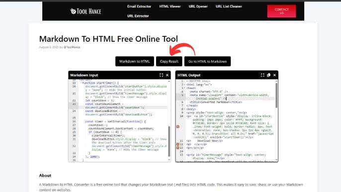Collapse the body tag fold on line 8

pos(184,109)
